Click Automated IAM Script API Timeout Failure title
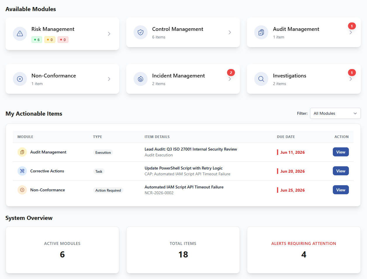Viewport: 367px width, 279px height. coord(184,187)
